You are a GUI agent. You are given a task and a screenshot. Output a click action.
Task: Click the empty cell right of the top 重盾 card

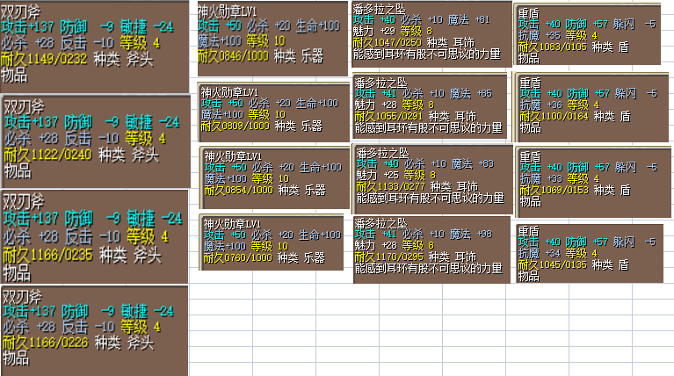click(x=667, y=33)
